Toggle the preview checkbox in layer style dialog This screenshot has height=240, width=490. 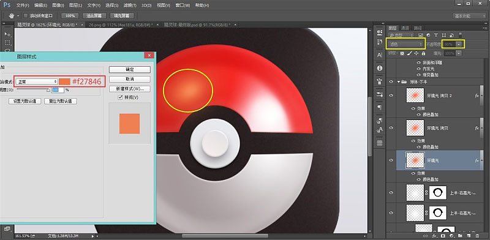120,97
